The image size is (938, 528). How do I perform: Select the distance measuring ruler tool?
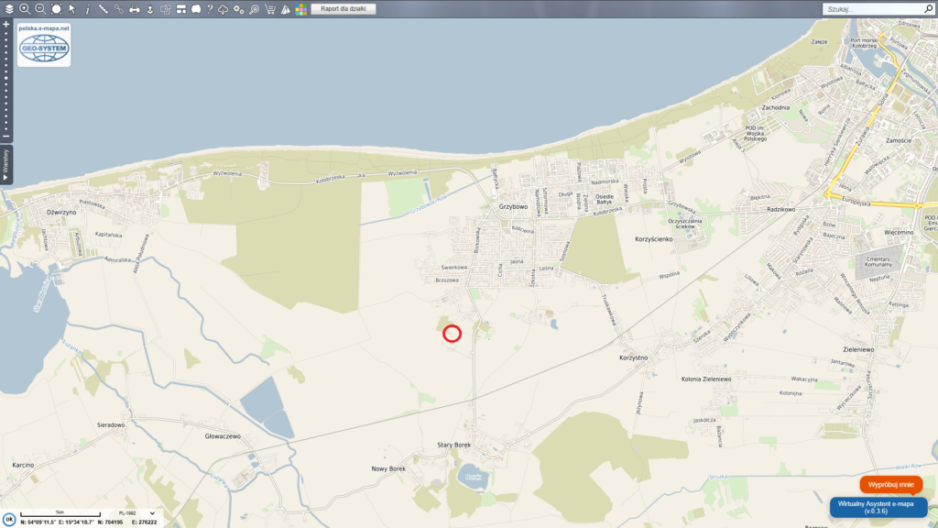coord(103,9)
